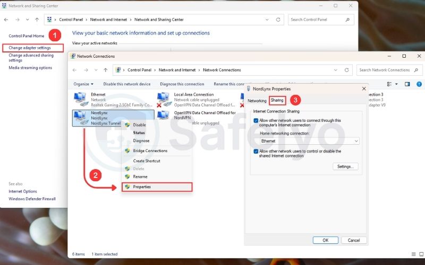Open Change adapter settings link

pyautogui.click(x=30, y=48)
